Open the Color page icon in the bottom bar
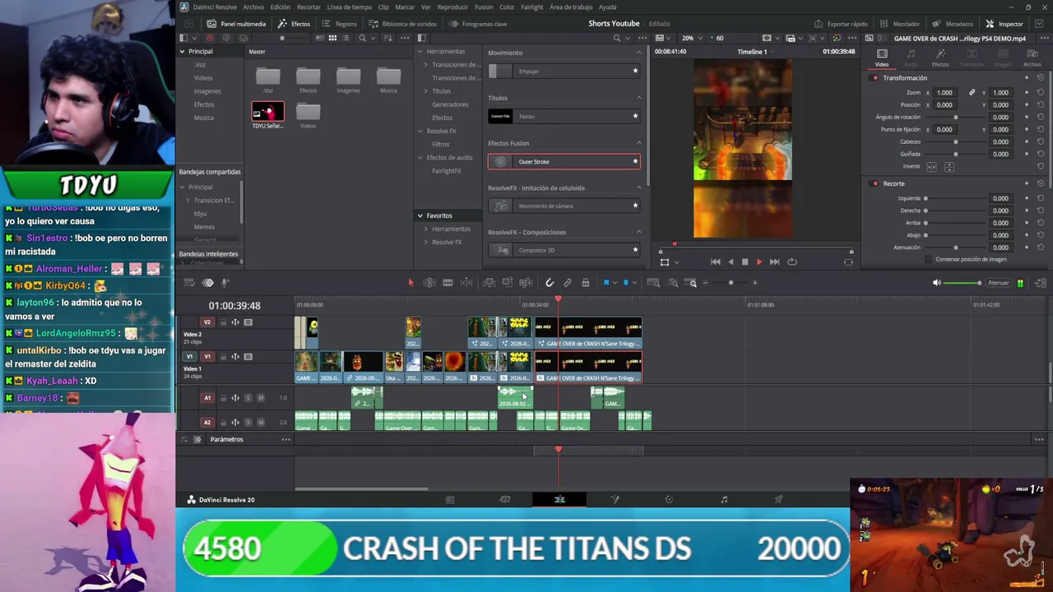Viewport: 1053px width, 592px height. pos(669,499)
